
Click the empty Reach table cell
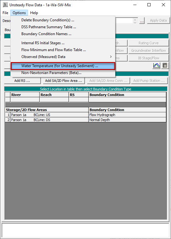tap(54, 100)
